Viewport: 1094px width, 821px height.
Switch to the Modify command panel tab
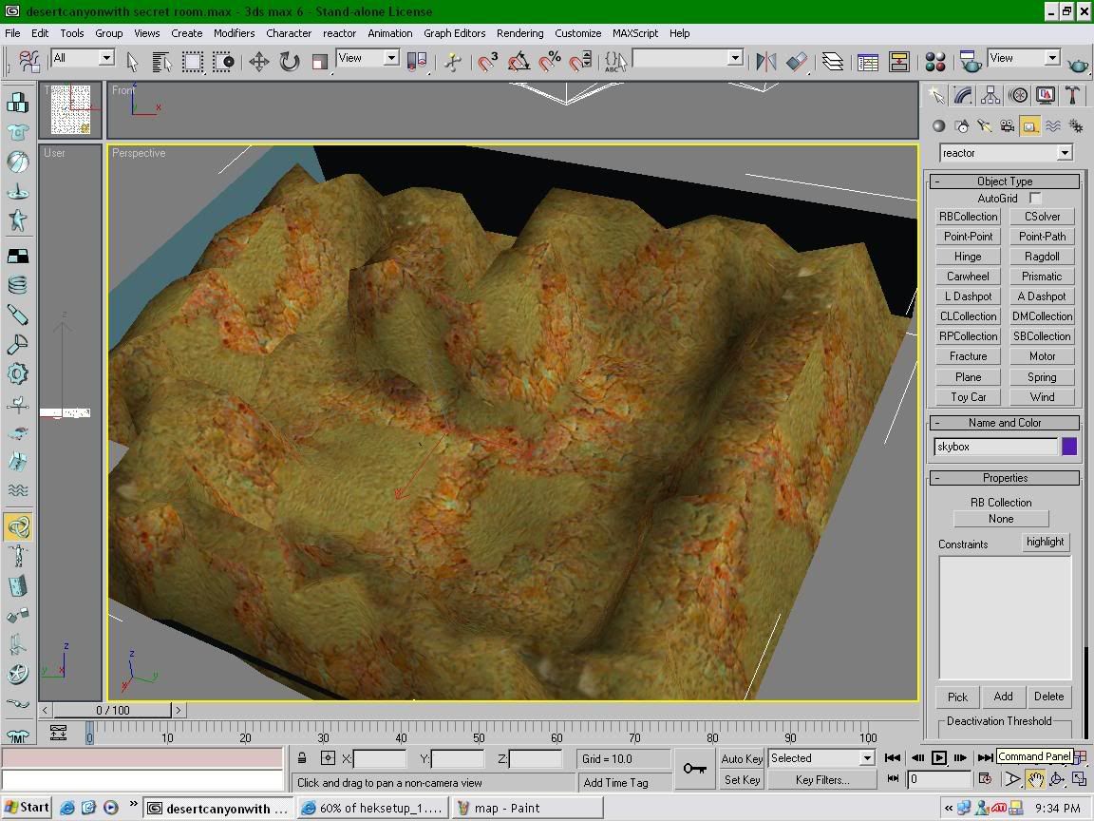[x=963, y=95]
